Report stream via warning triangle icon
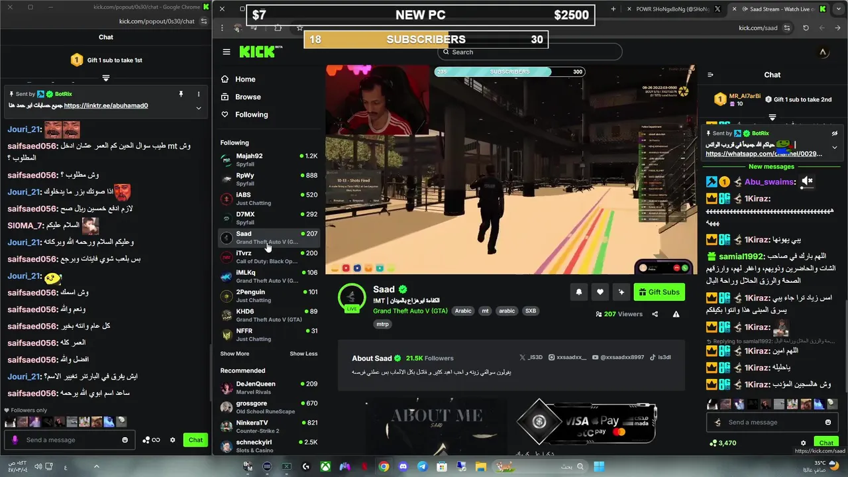This screenshot has width=848, height=477. click(x=676, y=314)
